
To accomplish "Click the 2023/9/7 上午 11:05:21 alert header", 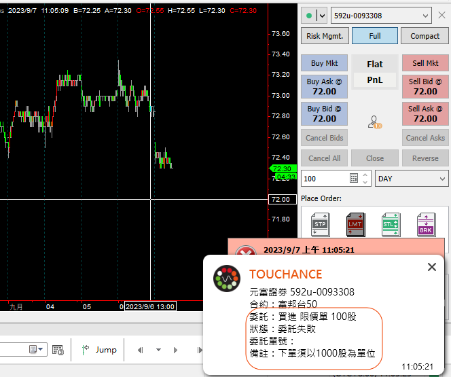I will (x=308, y=249).
